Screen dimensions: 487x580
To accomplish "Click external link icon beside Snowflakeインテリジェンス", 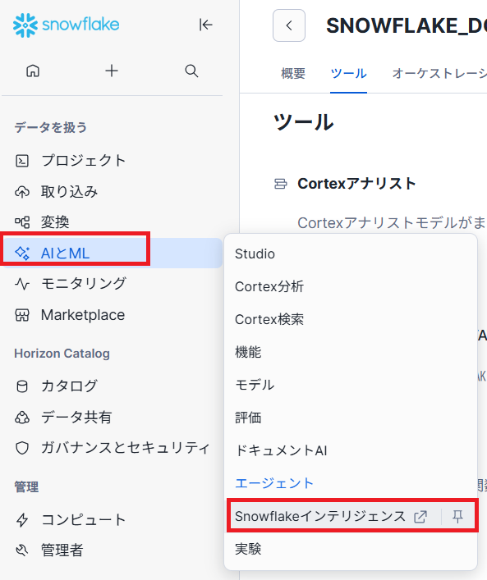I will click(420, 516).
